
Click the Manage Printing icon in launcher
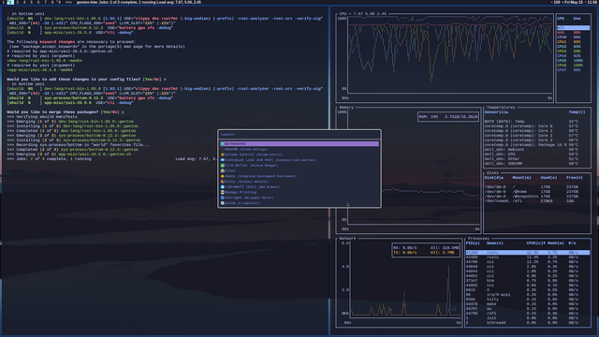coord(223,192)
